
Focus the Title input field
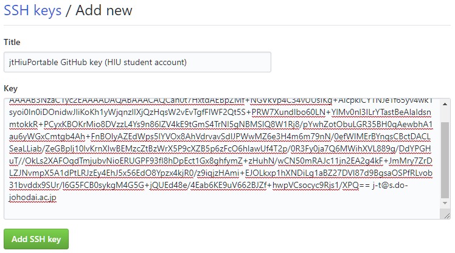coord(137,61)
